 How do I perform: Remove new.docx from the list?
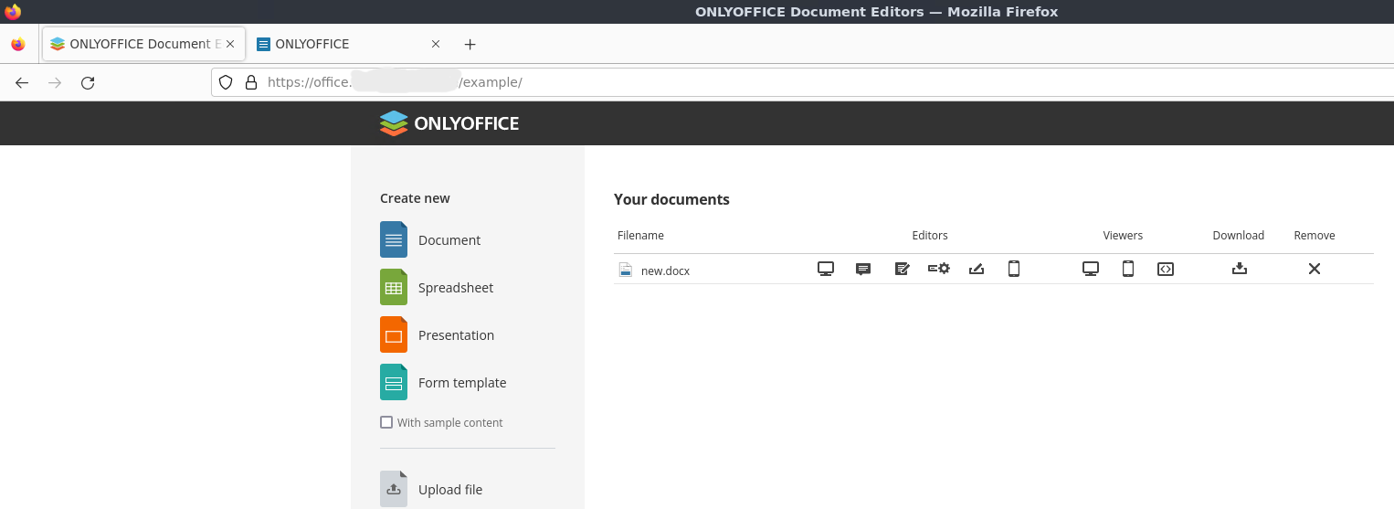1315,269
